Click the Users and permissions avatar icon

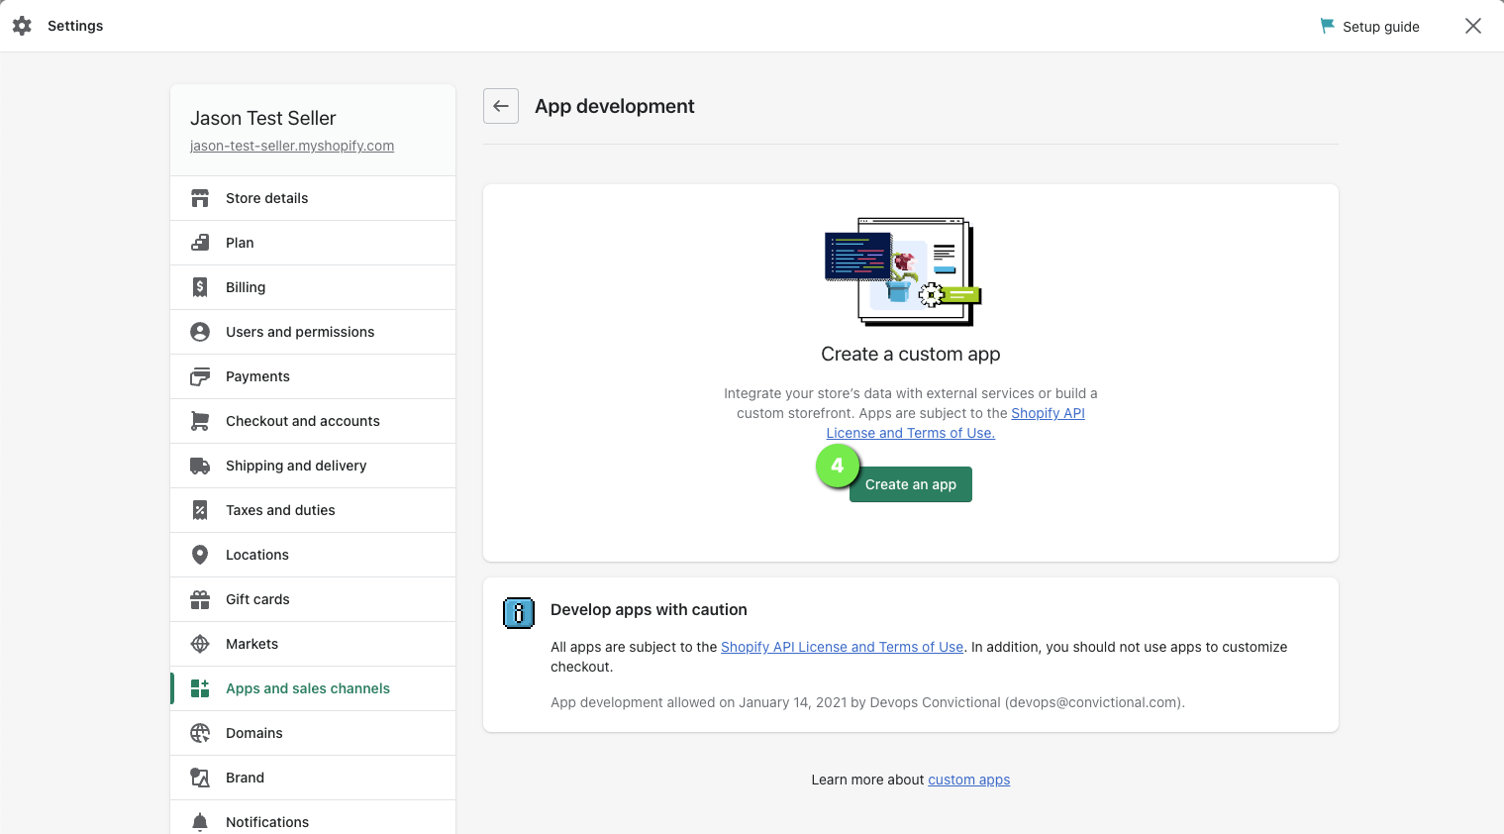200,332
